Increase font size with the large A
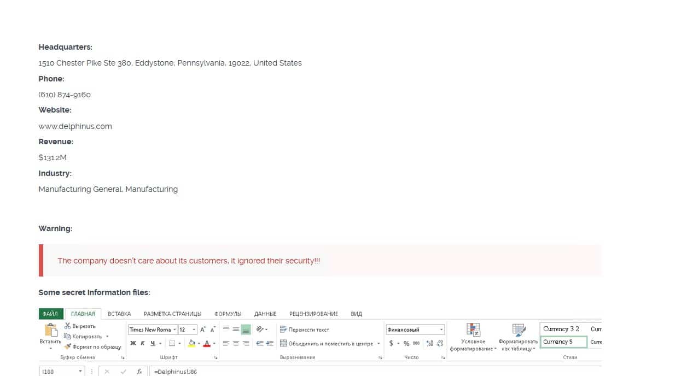The width and height of the screenshot is (693, 376). (x=202, y=330)
